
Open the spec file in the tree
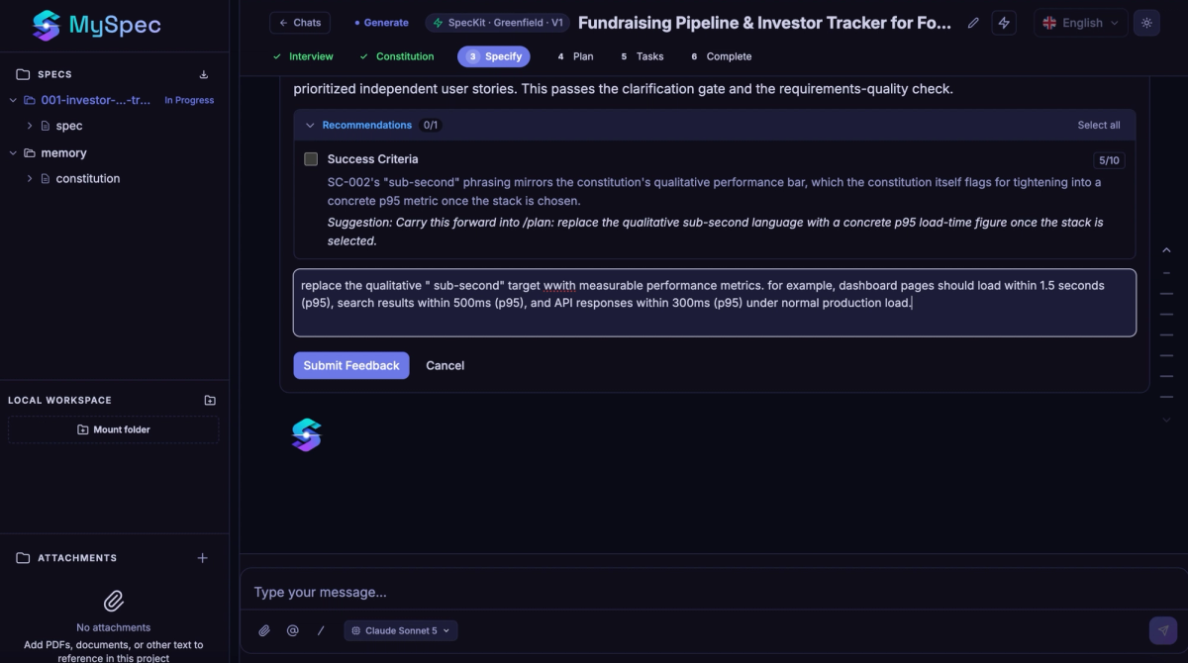pyautogui.click(x=69, y=126)
